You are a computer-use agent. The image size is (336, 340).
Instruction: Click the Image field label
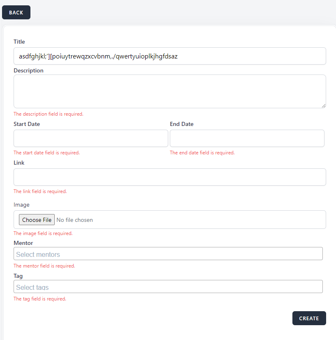21,205
